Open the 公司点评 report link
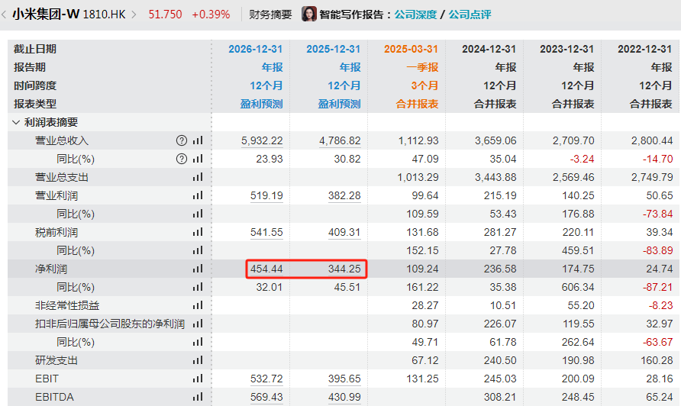Image resolution: width=681 pixels, height=406 pixels. pyautogui.click(x=470, y=14)
